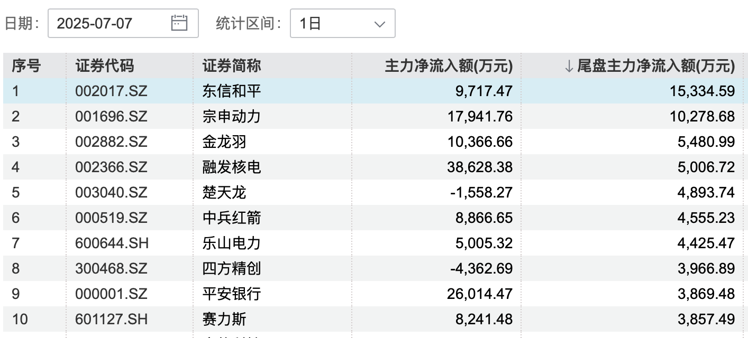Image resolution: width=748 pixels, height=338 pixels.
Task: Click row number 5 in 序号 column
Action: pos(15,192)
